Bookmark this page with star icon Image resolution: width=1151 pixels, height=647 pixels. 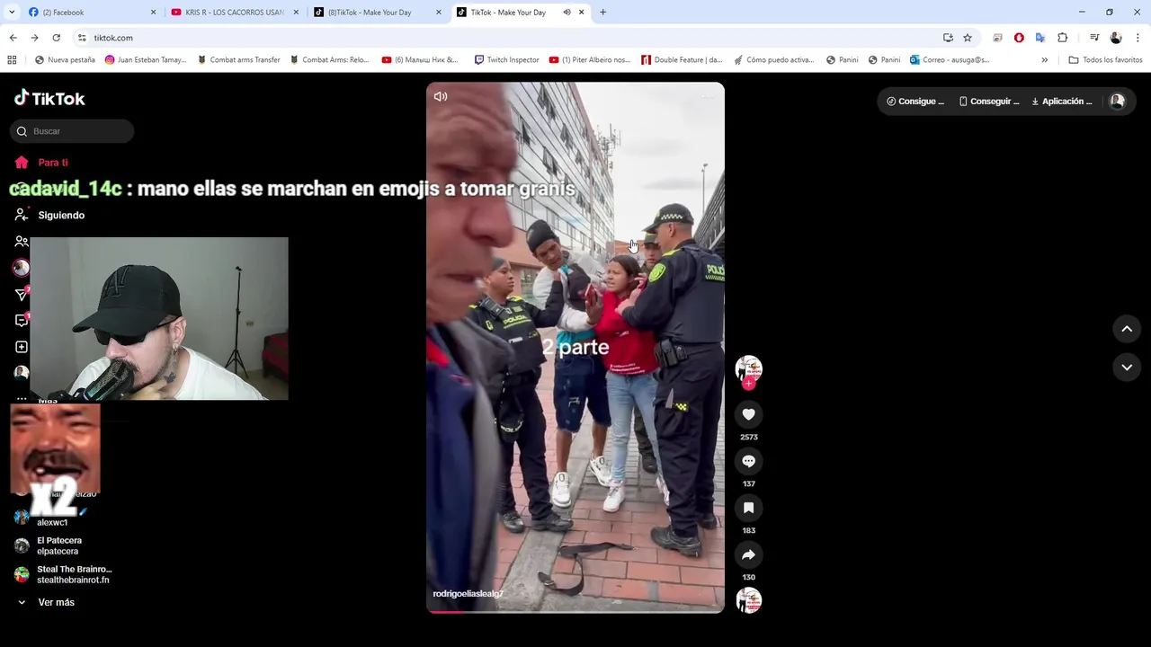pyautogui.click(x=968, y=38)
